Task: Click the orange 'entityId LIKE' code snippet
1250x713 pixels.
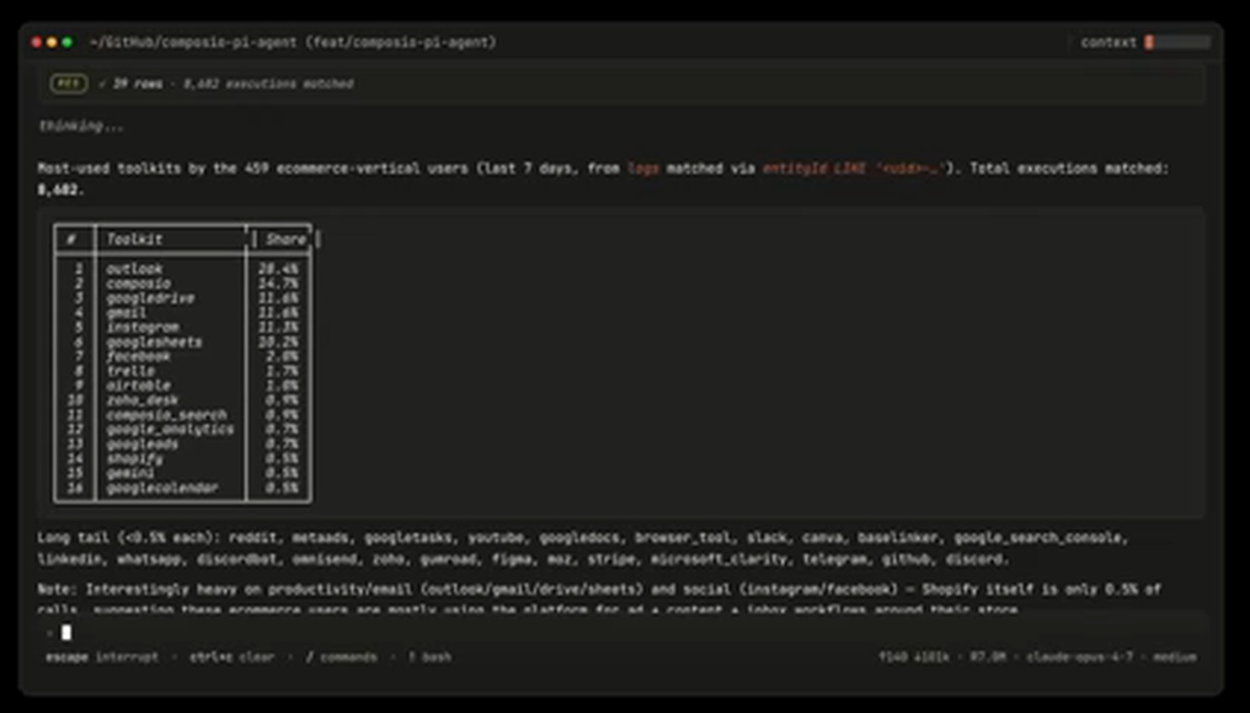Action: pos(854,168)
